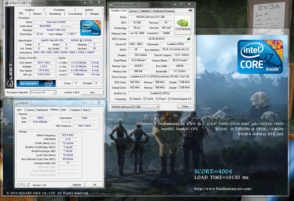The height and width of the screenshot is (201, 294).
Task: Open the Overclocking tab in E-LEET
Action: coord(75,14)
